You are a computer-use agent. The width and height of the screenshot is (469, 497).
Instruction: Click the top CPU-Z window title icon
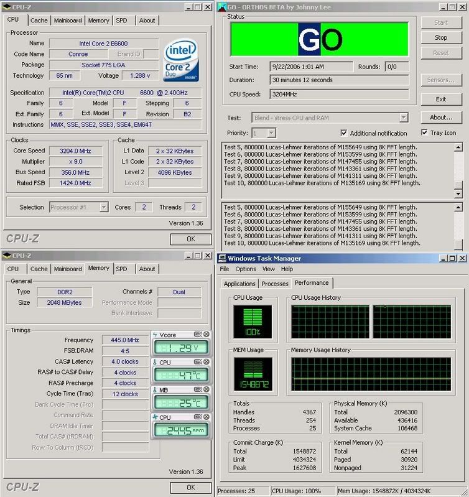(7, 7)
